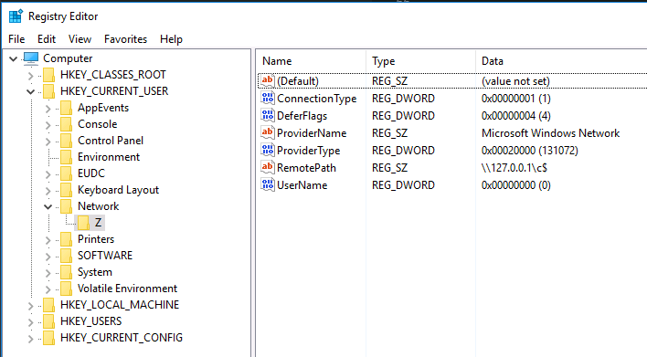Viewport: 647px width, 357px height.
Task: Click the 0x00020000 (131072) data cell
Action: click(529, 151)
